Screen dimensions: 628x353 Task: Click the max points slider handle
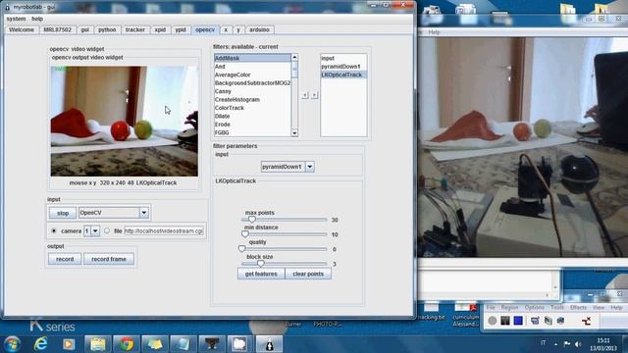251,220
